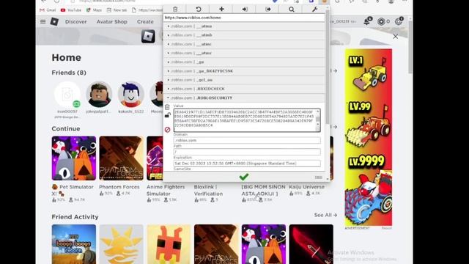Expand the __utmc cookie row
The width and height of the screenshot is (469, 264).
(244, 44)
